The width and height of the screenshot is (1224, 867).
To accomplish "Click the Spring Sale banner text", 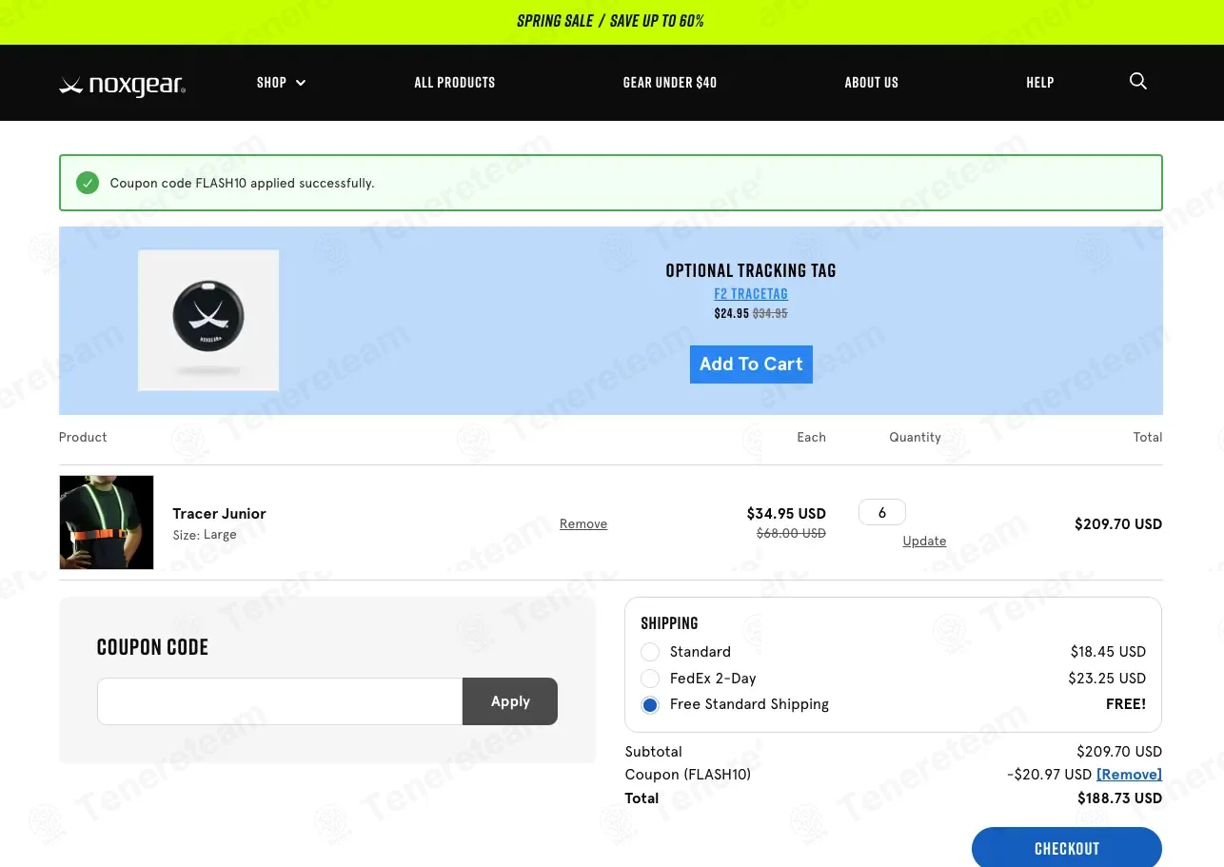I will coord(610,21).
